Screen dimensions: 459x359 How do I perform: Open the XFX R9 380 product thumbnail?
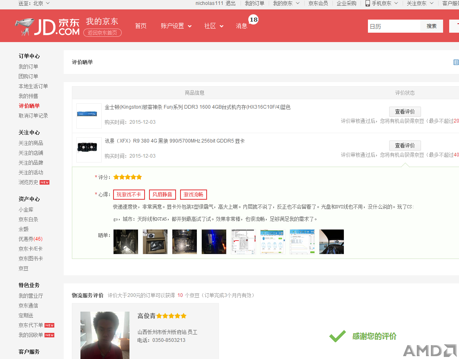pos(89,150)
